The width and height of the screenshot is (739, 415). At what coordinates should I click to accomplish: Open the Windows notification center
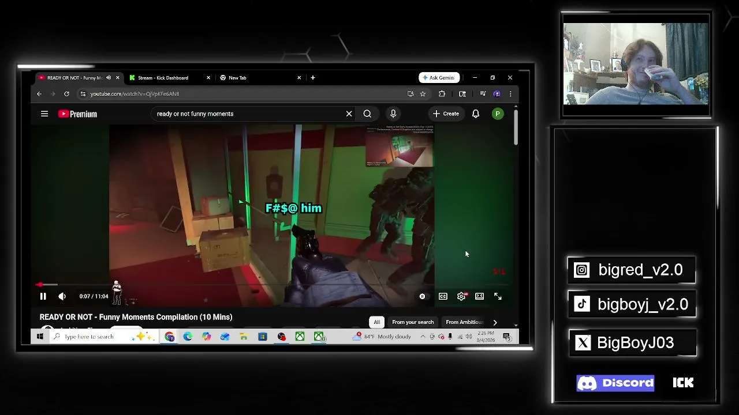tap(506, 337)
